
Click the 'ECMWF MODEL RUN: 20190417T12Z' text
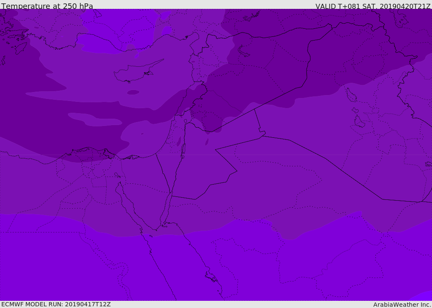56,304
